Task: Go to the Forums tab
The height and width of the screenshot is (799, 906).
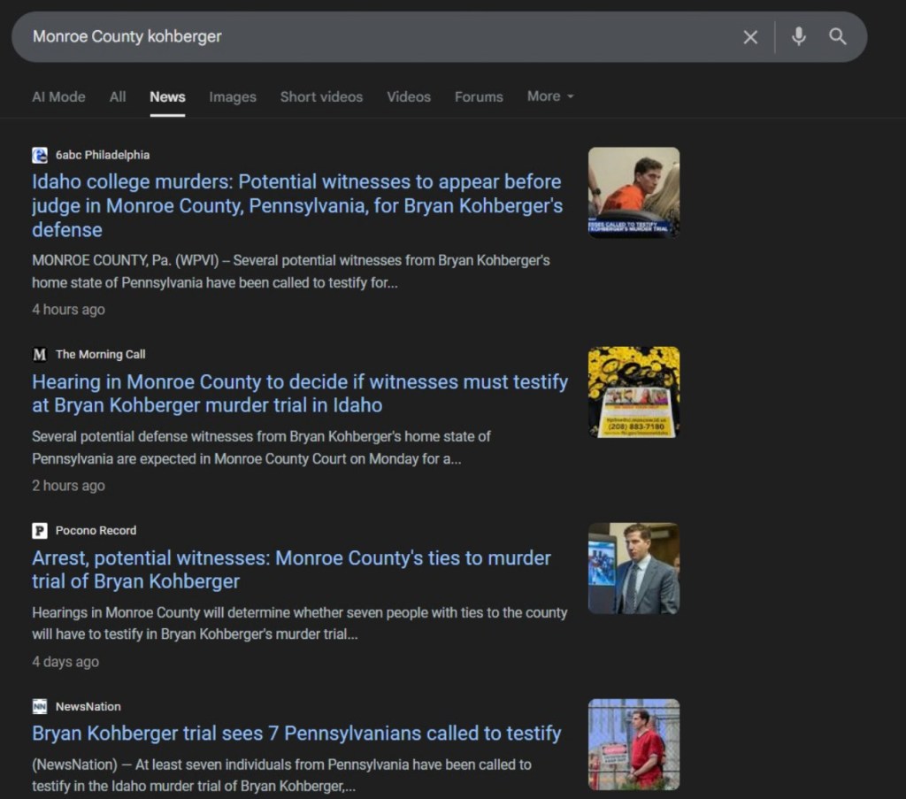Action: pos(479,97)
